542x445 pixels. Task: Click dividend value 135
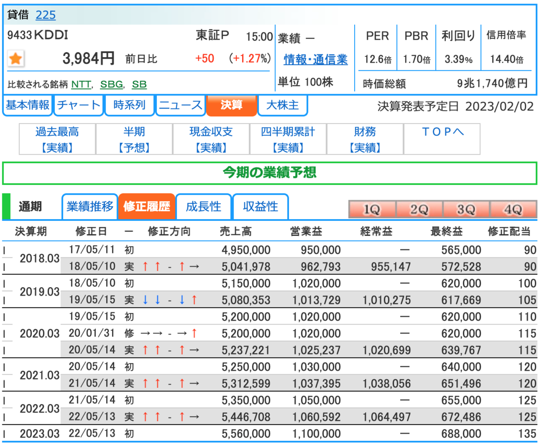click(x=528, y=434)
